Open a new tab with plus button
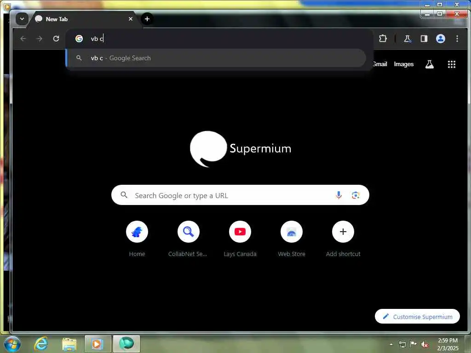 coord(147,19)
